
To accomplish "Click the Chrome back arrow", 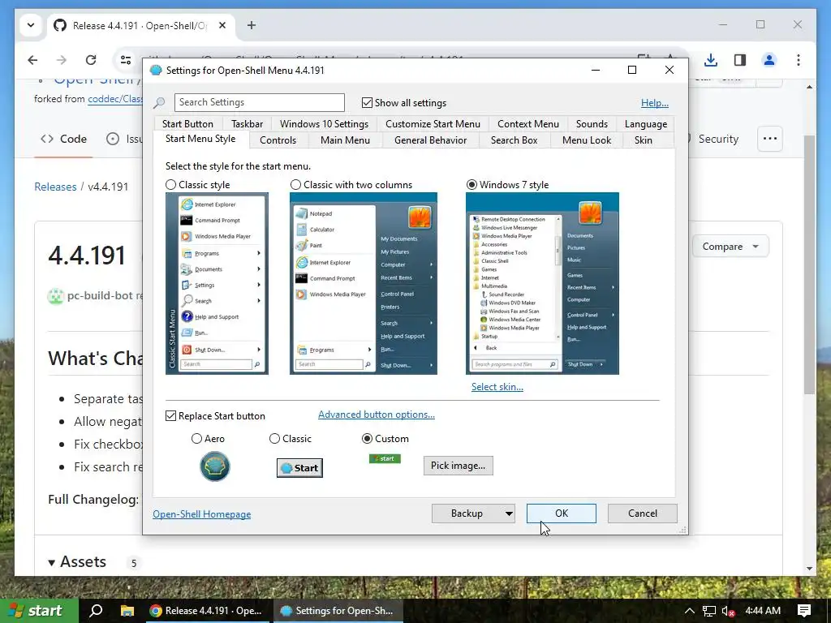I will tap(32, 60).
